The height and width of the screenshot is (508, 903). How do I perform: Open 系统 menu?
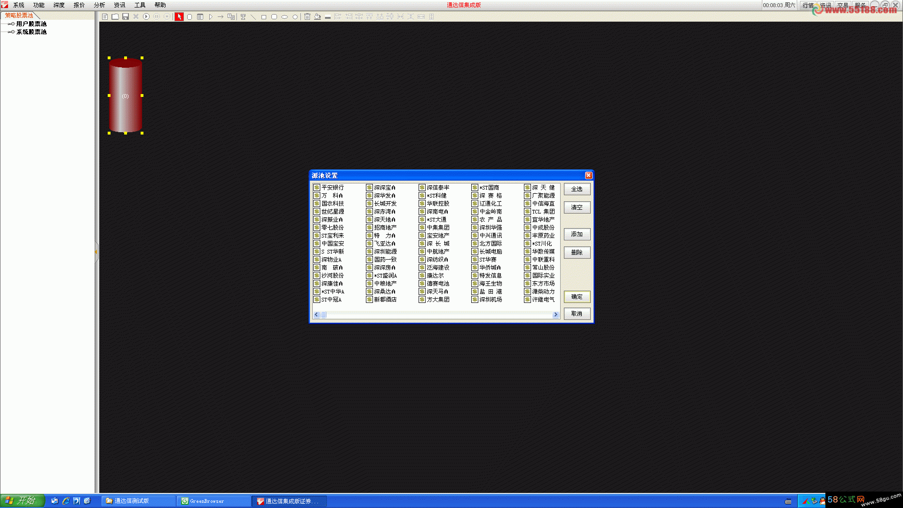19,5
